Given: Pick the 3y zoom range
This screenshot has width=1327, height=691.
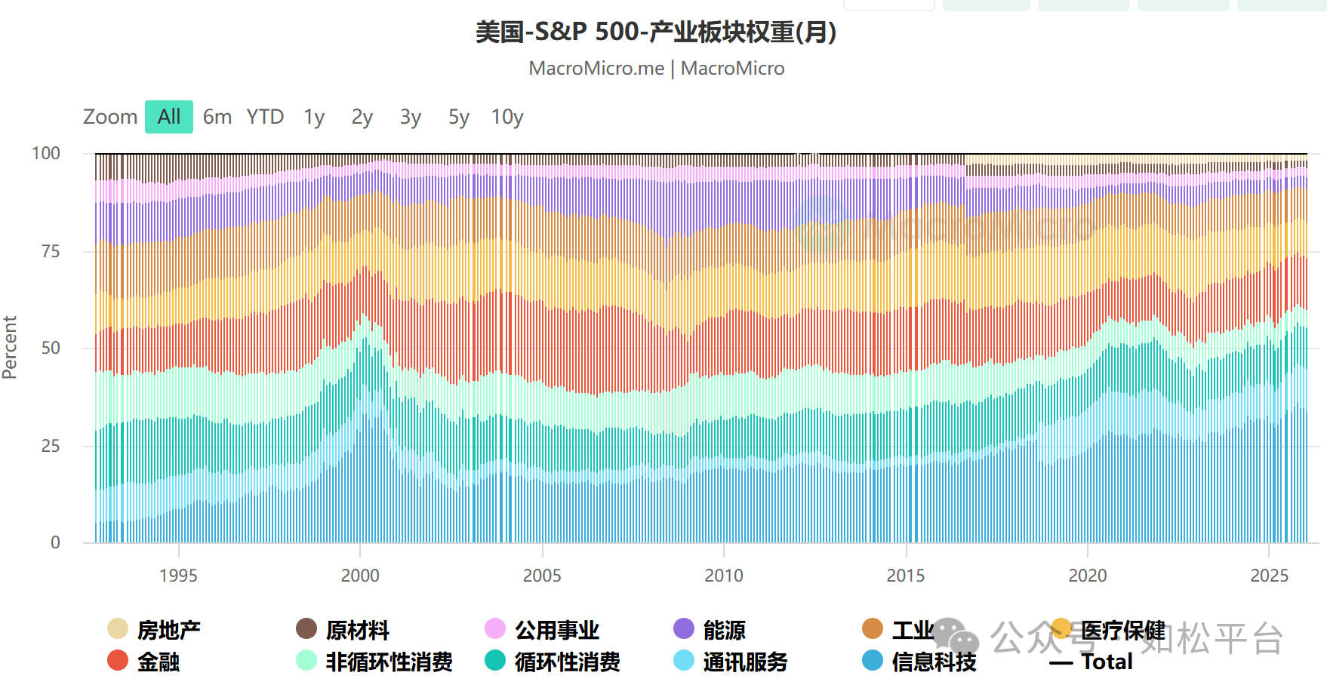Looking at the screenshot, I should 411,117.
